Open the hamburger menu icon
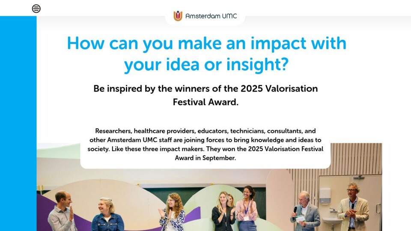The width and height of the screenshot is (411, 231). 36,9
